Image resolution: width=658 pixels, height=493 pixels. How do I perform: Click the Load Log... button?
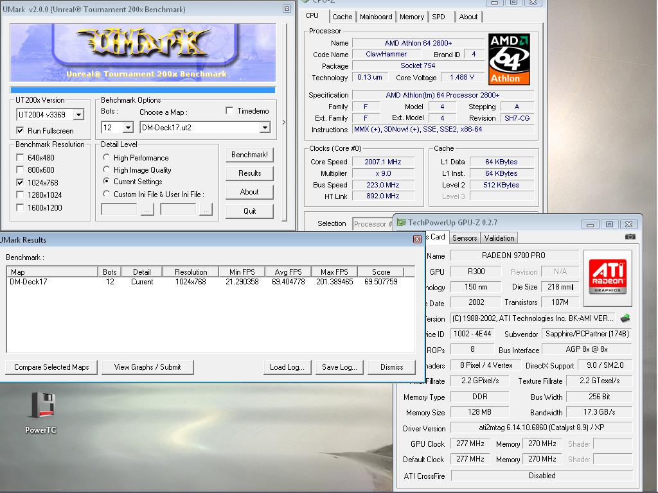(x=287, y=367)
